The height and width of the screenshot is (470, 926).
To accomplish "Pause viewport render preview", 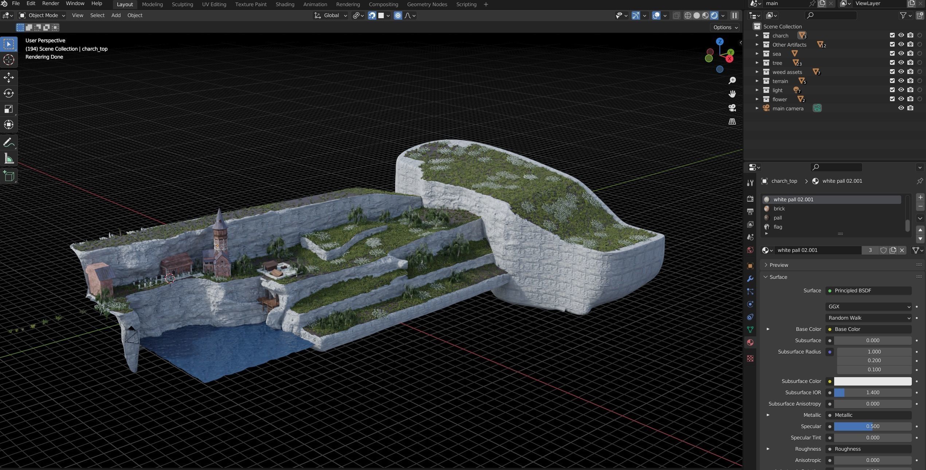I will (734, 15).
